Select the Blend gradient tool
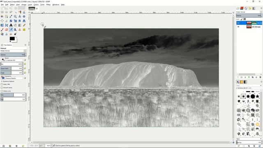The width and height of the screenshot is (263, 148). pyautogui.click(x=20, y=25)
